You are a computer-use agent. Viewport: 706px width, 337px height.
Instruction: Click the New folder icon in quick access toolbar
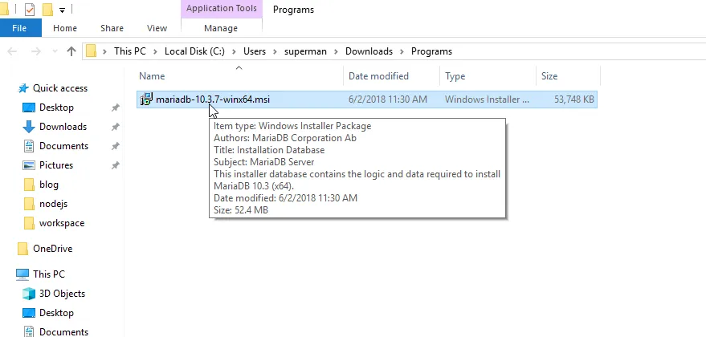47,9
